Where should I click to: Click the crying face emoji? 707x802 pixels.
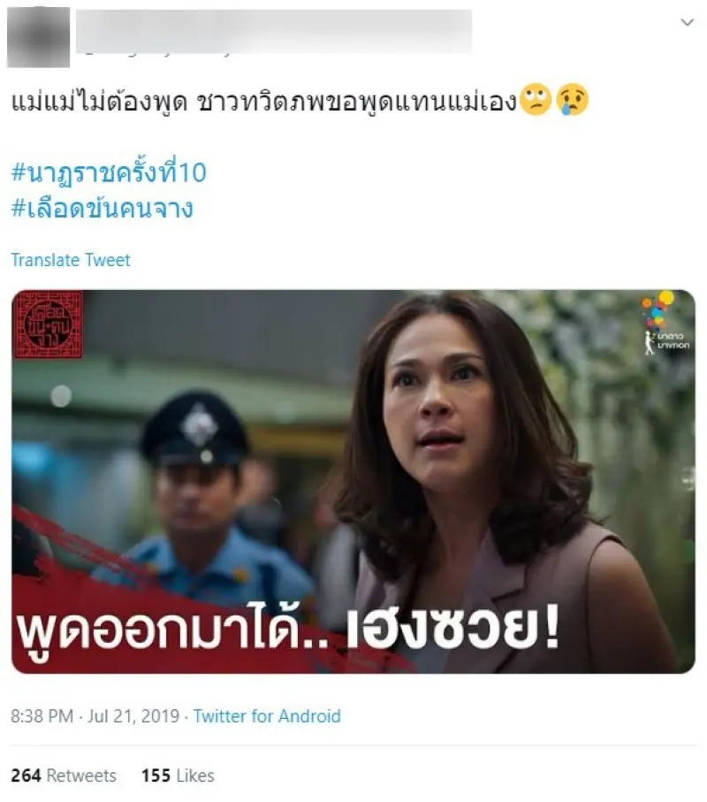click(572, 100)
